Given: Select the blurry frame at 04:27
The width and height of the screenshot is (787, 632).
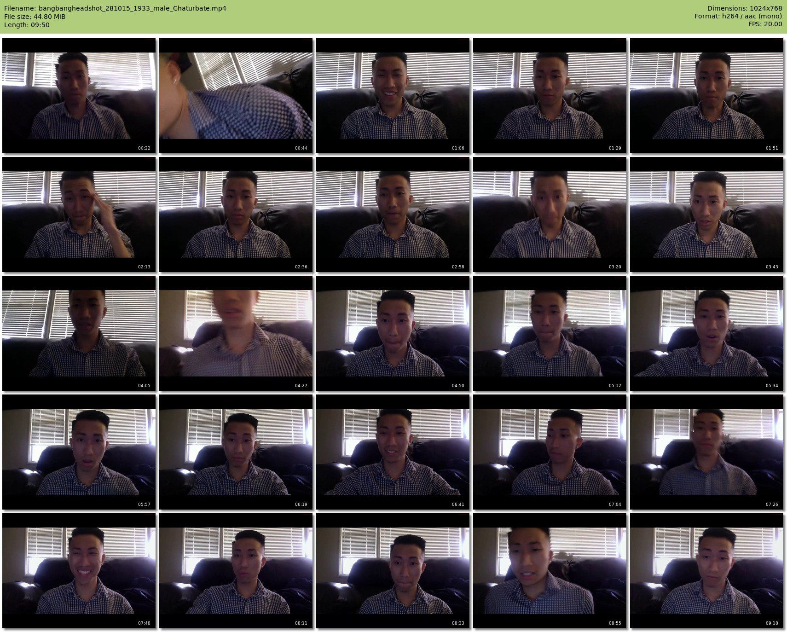Looking at the screenshot, I should click(x=236, y=333).
